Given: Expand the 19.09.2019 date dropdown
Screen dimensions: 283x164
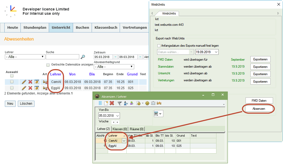Looking at the screenshot, I should (216, 52).
